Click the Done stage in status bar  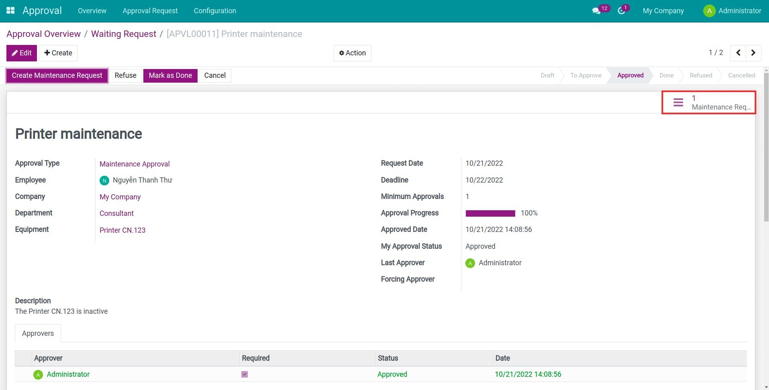[666, 75]
